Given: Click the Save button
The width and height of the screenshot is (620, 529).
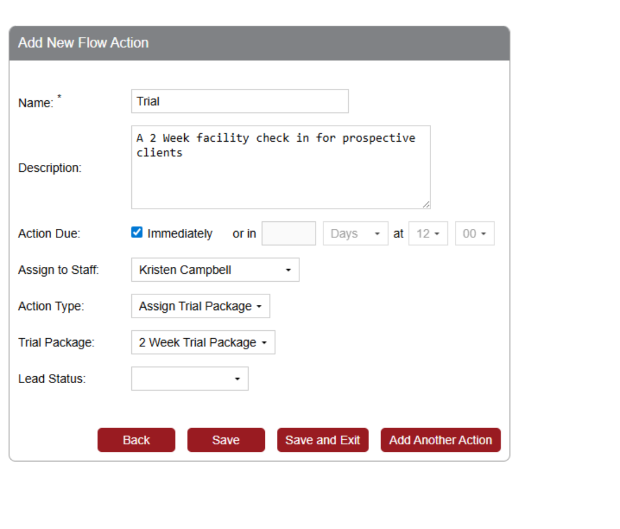Looking at the screenshot, I should coord(226,440).
